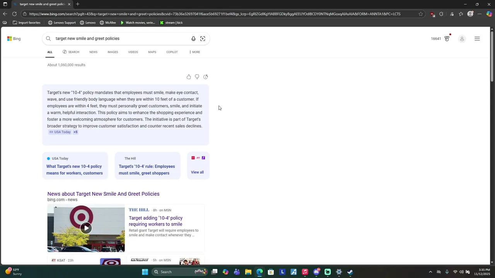This screenshot has height=278, width=495.
Task: Click the KSAT news thumbnail
Action: click(110, 261)
